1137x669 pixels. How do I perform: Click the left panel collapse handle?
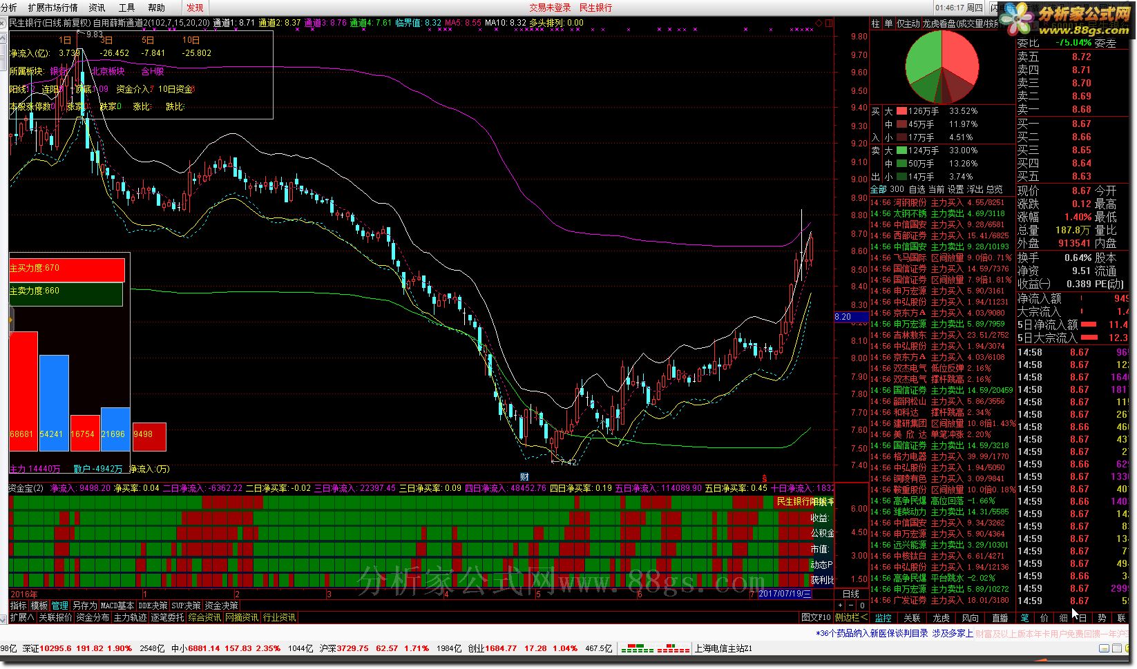pyautogui.click(x=10, y=320)
